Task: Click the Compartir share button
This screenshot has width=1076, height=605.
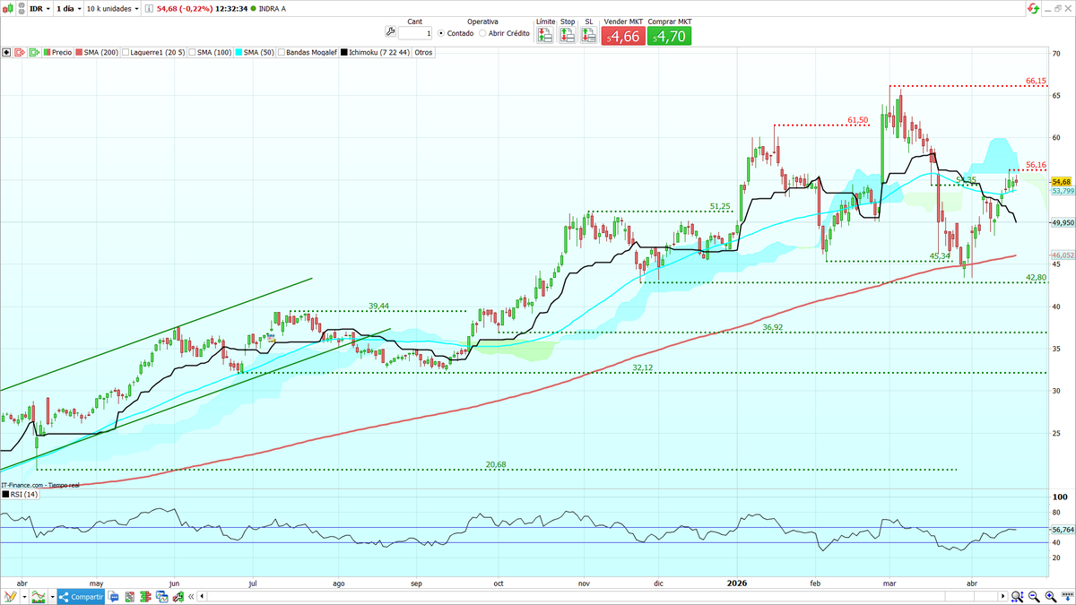Action: point(81,596)
